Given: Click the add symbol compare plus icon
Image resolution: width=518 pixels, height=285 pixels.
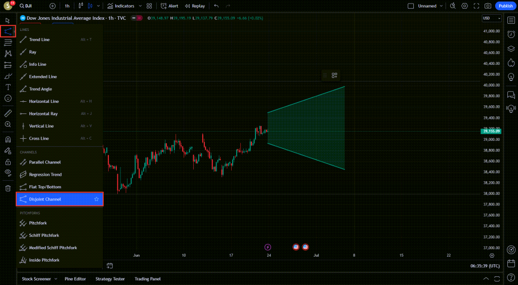Looking at the screenshot, I should coord(53,6).
